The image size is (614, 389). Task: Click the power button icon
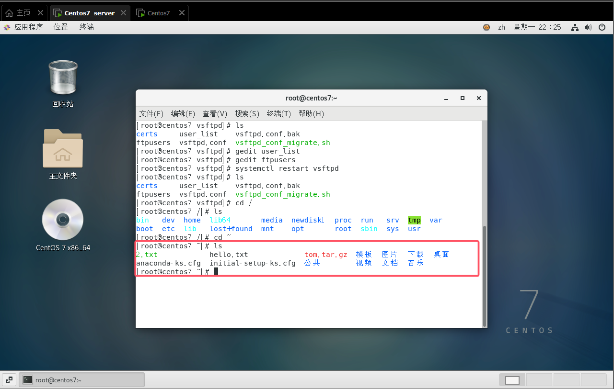[602, 27]
